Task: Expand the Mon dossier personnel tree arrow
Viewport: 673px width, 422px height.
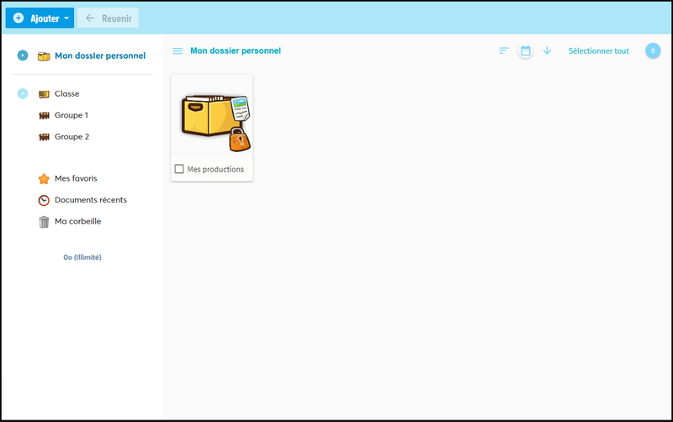Action: coord(23,56)
